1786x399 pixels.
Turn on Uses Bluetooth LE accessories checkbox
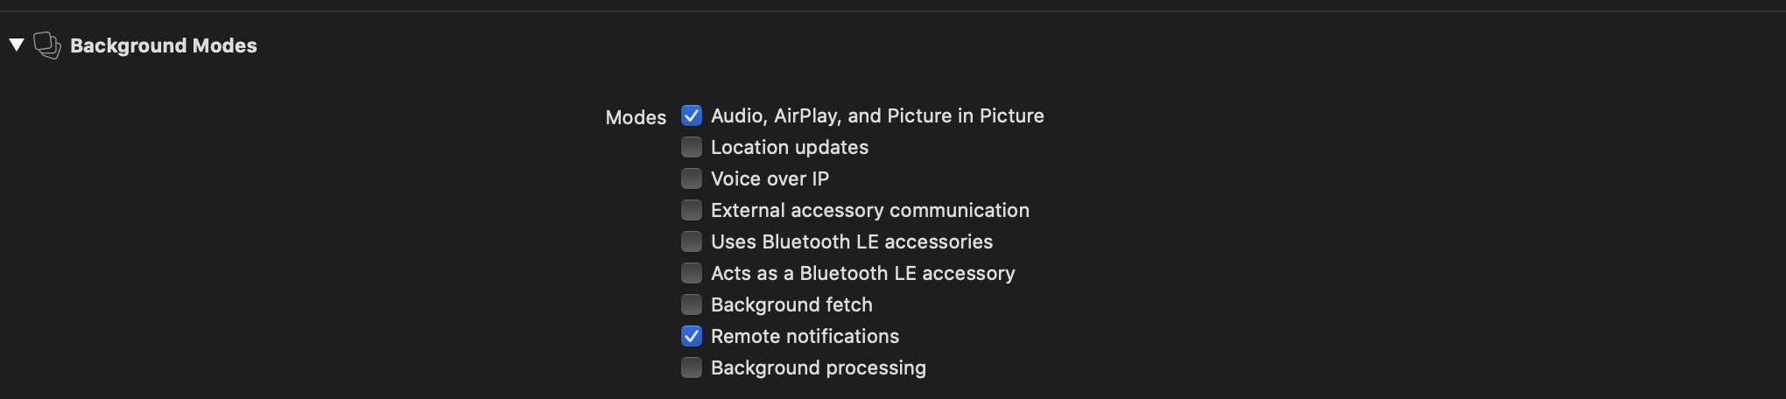[x=692, y=241]
